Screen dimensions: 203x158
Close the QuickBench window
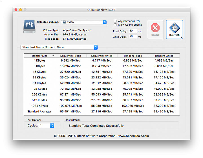[x=16, y=10]
